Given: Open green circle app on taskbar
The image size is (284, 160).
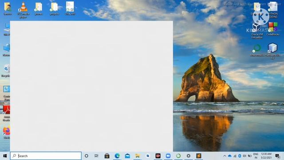Looking at the screenshot, I should click(178, 156).
